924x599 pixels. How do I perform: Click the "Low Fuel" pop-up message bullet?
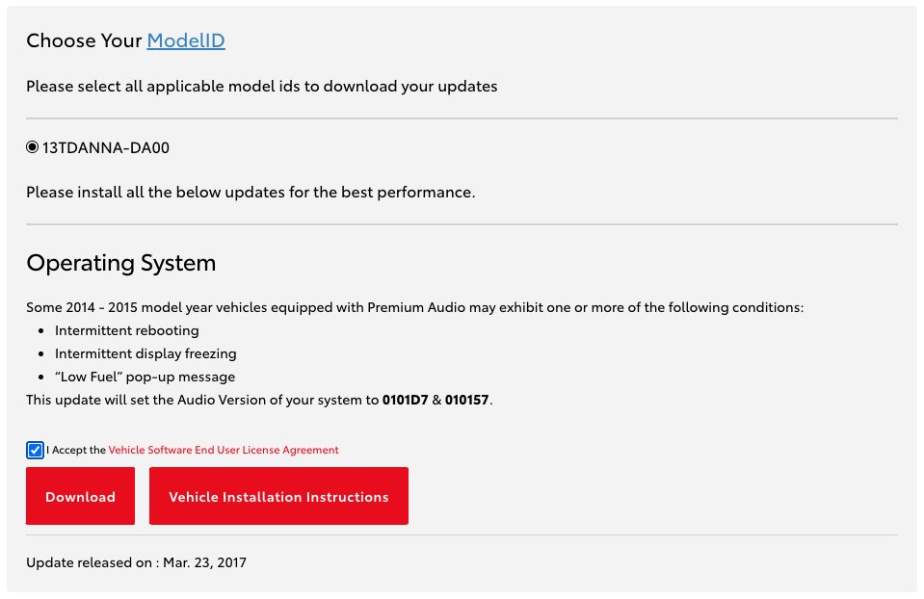(x=145, y=377)
